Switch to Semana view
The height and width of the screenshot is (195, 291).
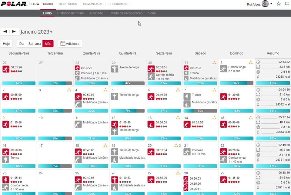tap(35, 44)
